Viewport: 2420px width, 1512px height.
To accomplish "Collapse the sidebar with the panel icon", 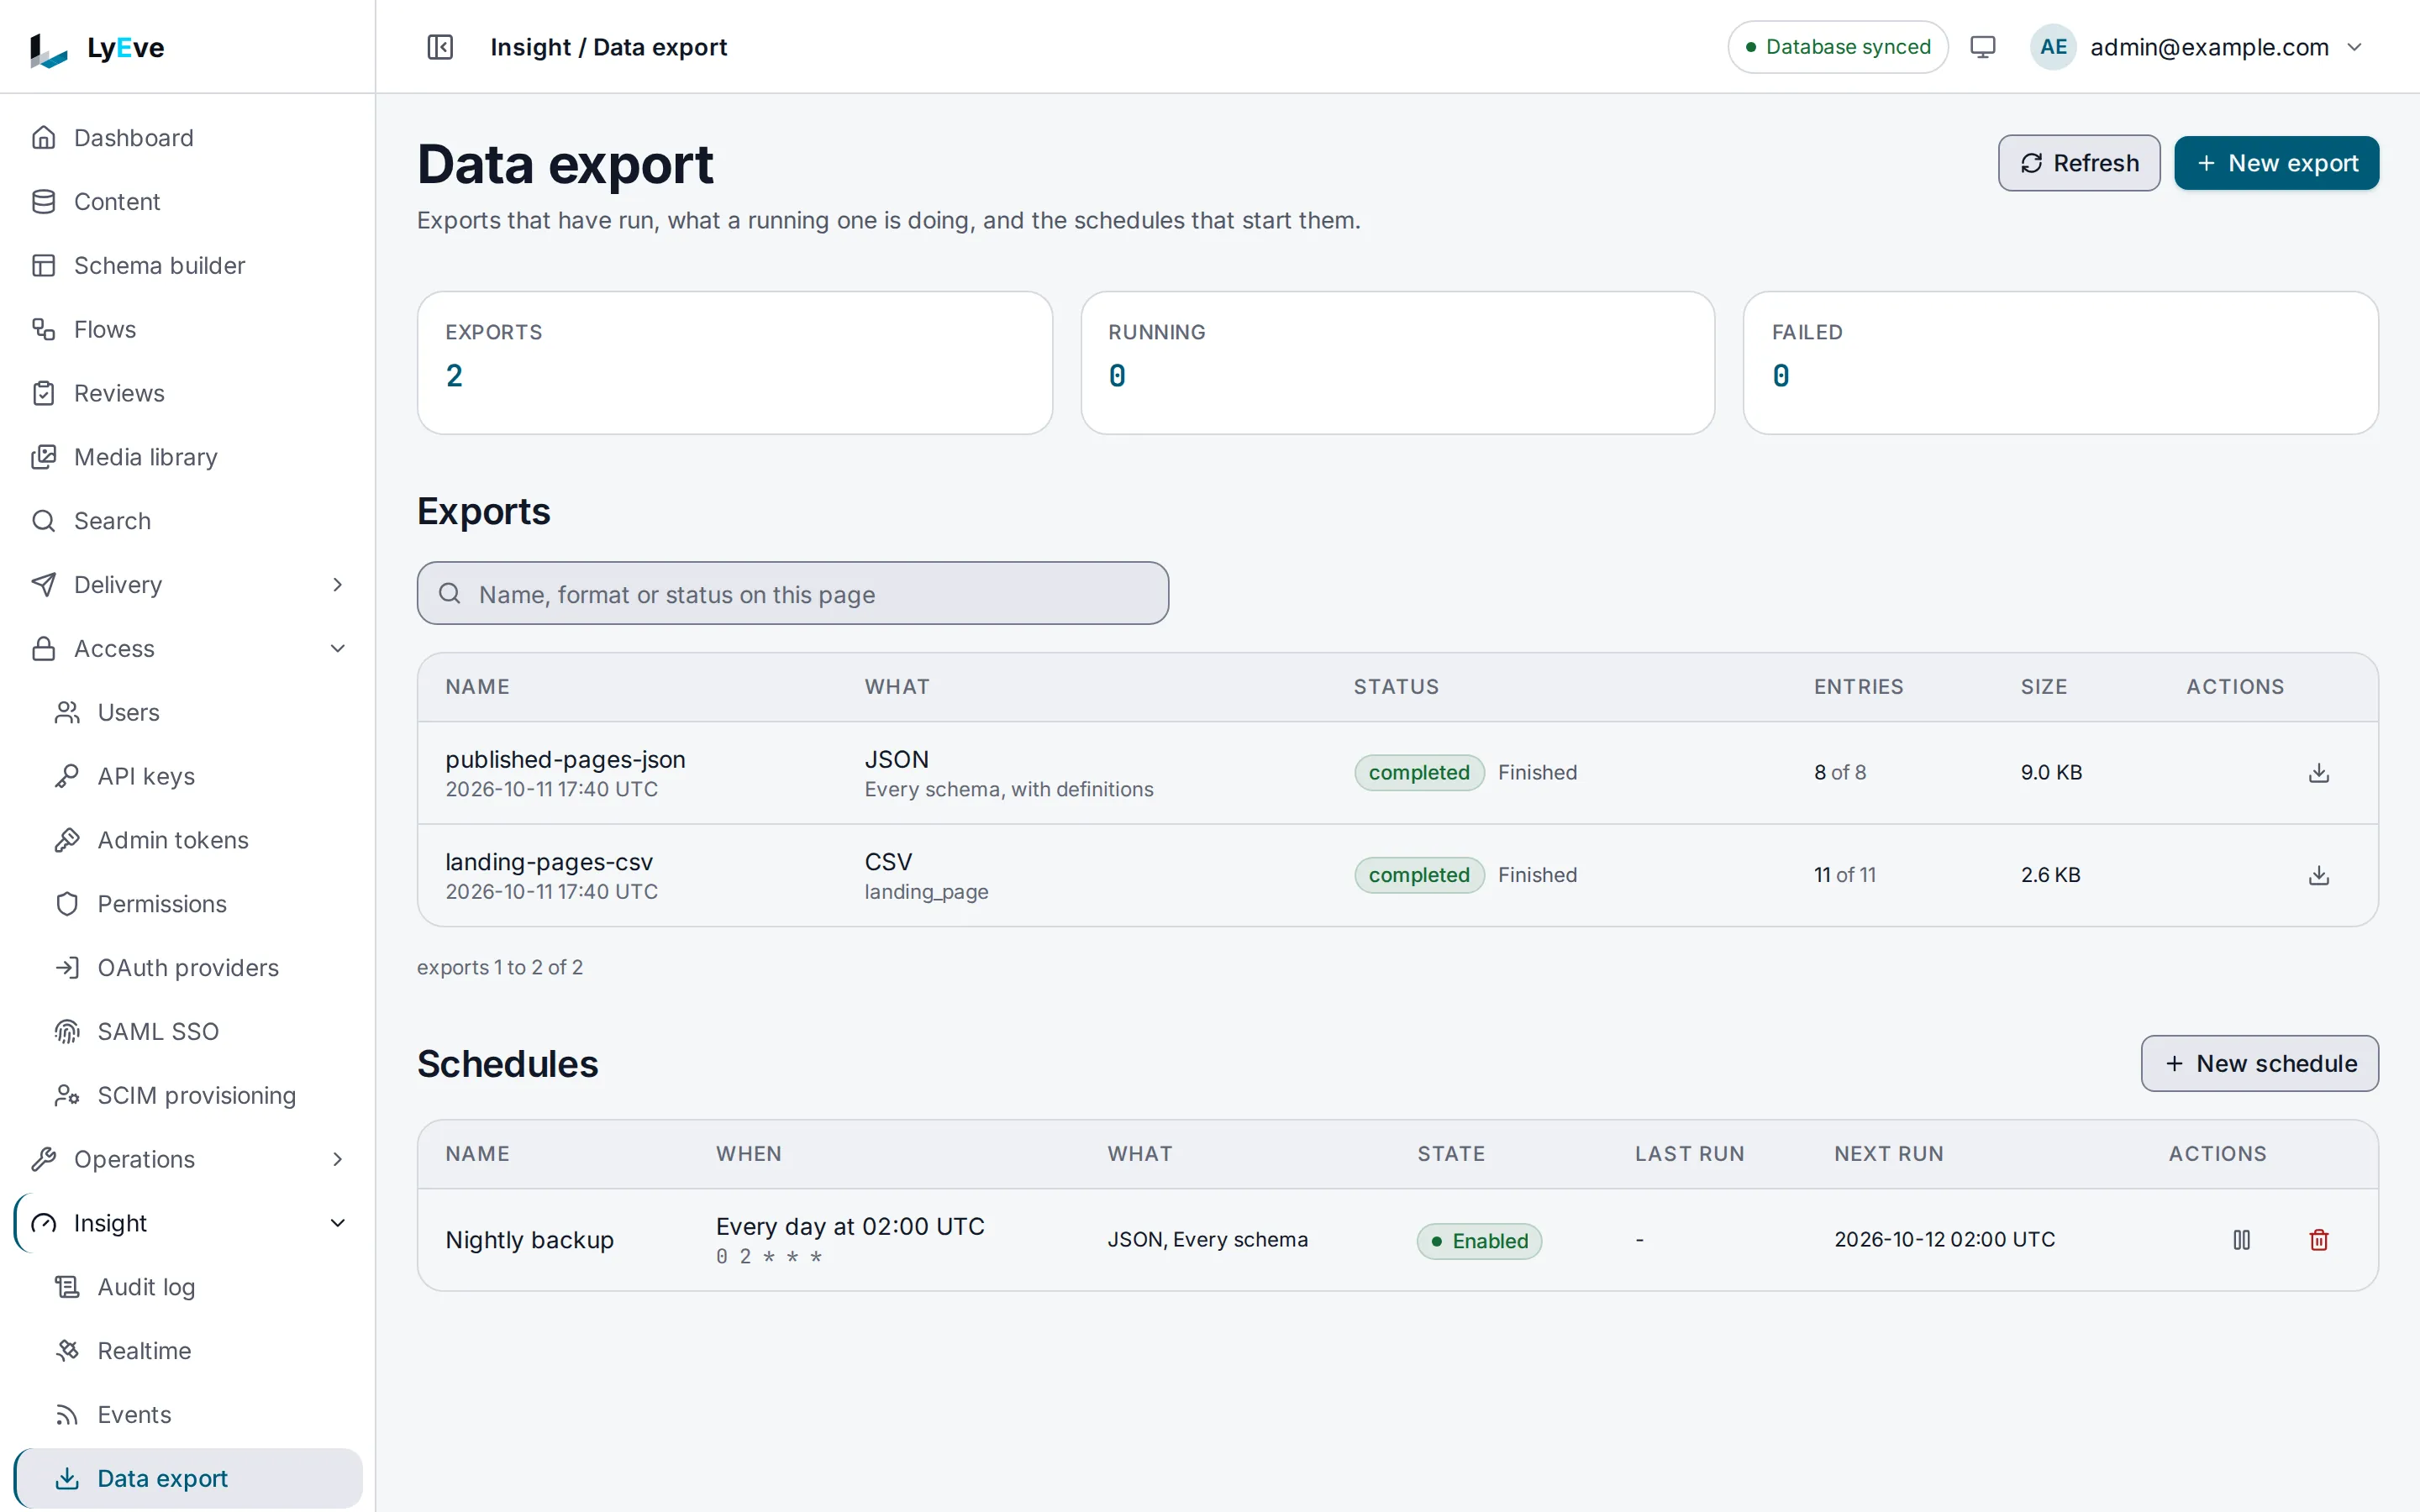I will tap(440, 47).
